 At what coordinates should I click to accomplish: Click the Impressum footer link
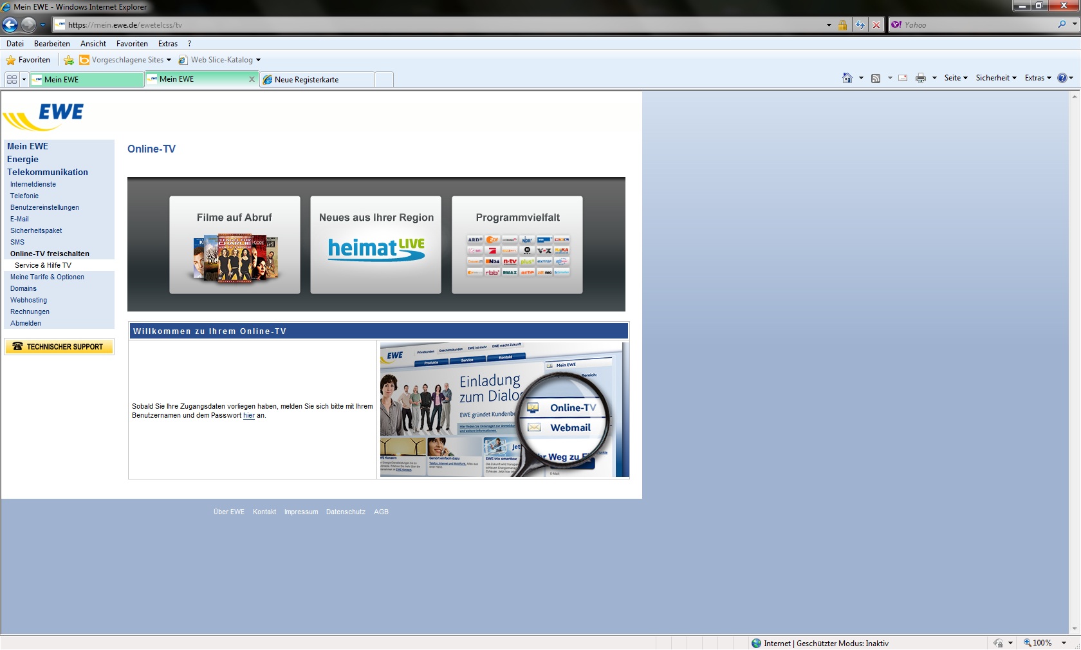coord(301,512)
